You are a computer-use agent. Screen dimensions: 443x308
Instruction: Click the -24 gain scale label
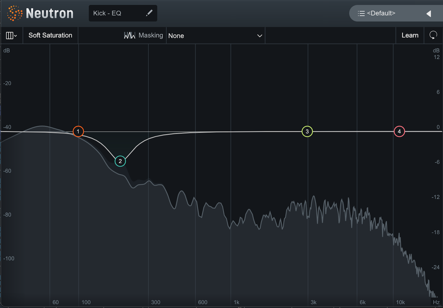436,267
